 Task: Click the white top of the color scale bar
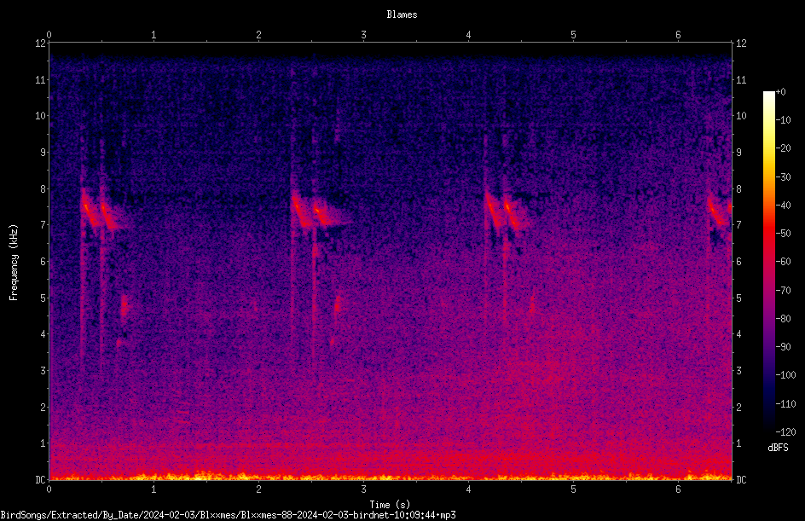click(x=768, y=96)
